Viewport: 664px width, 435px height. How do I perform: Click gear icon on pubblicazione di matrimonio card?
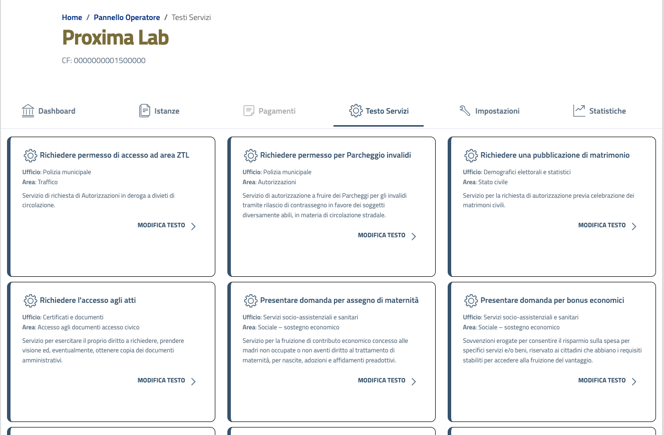[471, 155]
